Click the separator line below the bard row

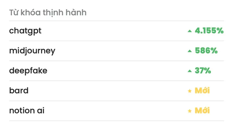[x=116, y=101]
